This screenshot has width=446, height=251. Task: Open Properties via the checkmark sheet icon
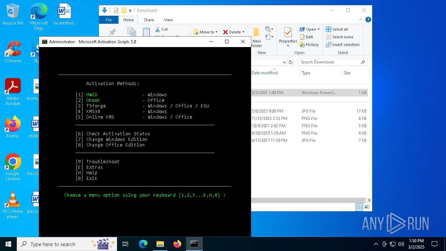(288, 32)
